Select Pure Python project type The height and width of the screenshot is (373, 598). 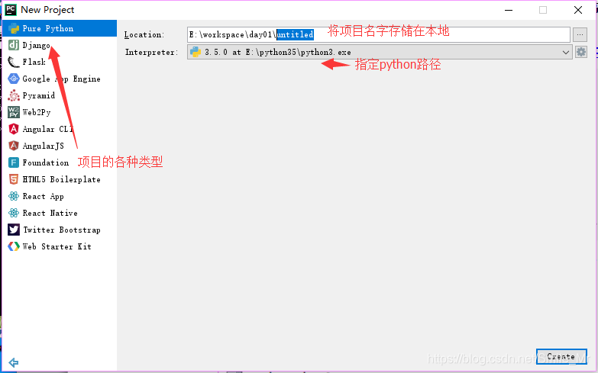pos(60,28)
